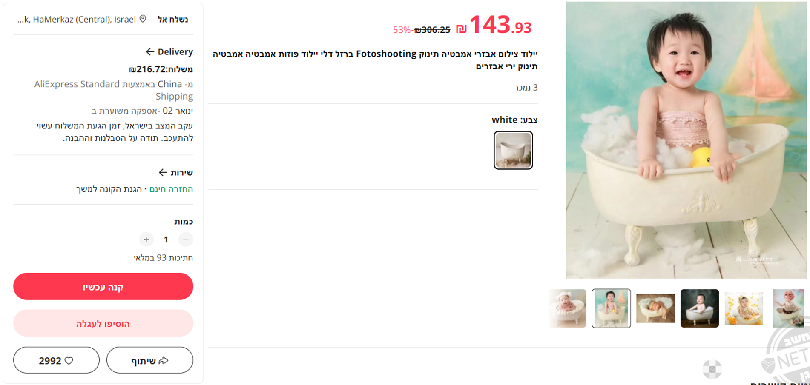Expand the שירות service section arrow
810x385 pixels.
tap(163, 172)
